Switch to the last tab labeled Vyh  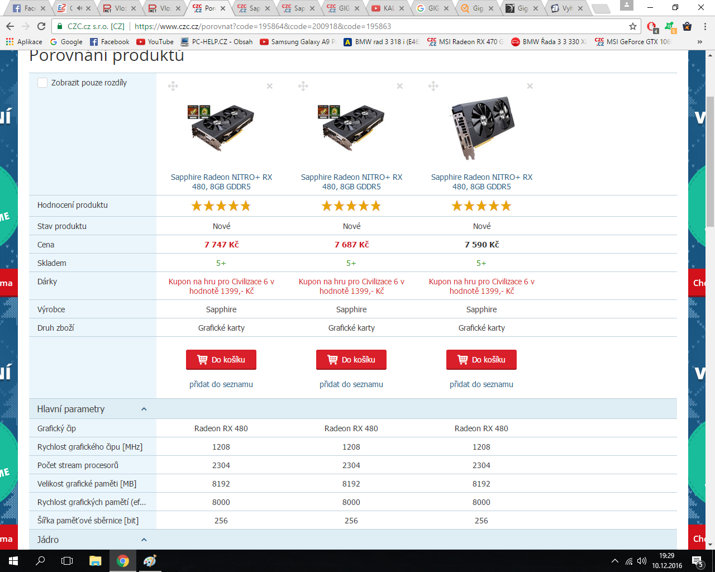pos(566,8)
